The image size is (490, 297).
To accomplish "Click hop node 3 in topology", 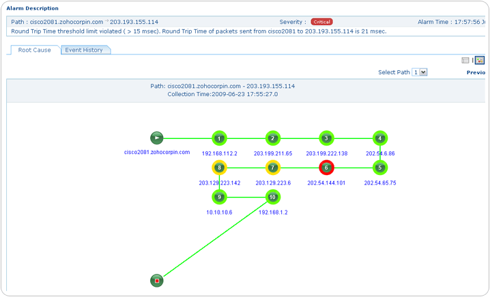I will point(326,138).
